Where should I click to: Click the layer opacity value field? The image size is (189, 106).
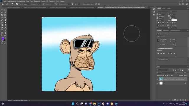pos(185,73)
